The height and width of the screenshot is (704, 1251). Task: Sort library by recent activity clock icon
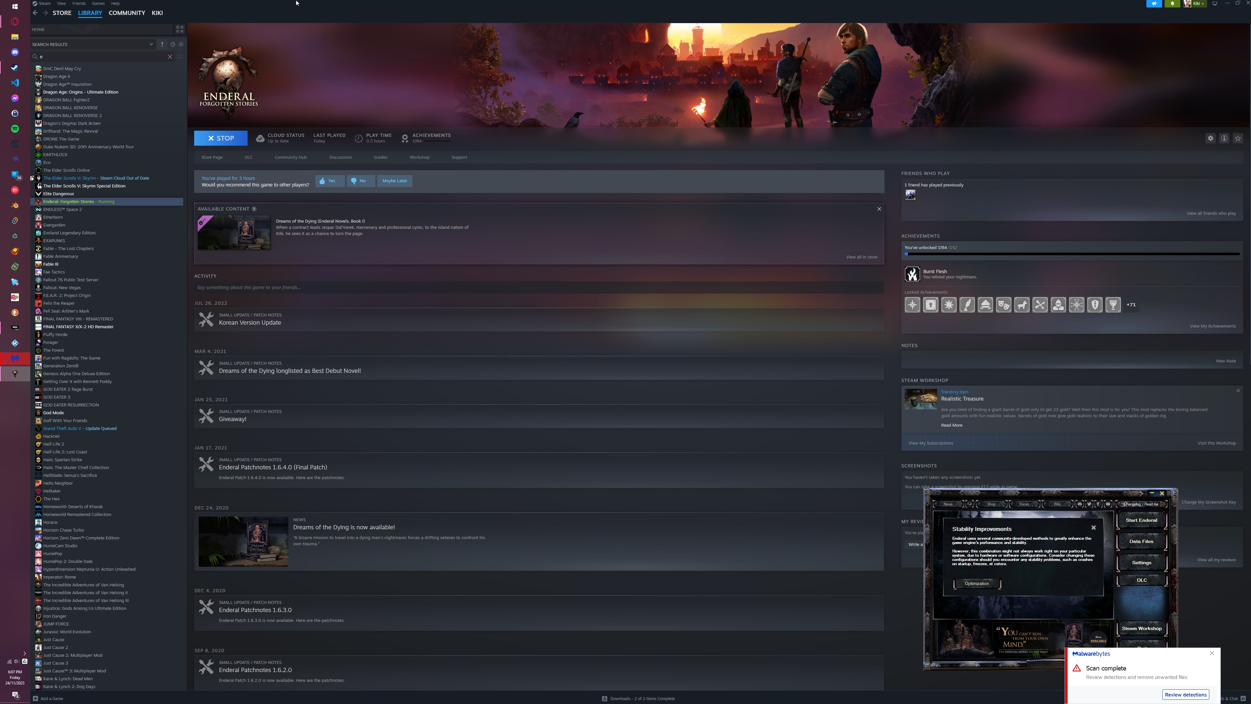coord(172,44)
